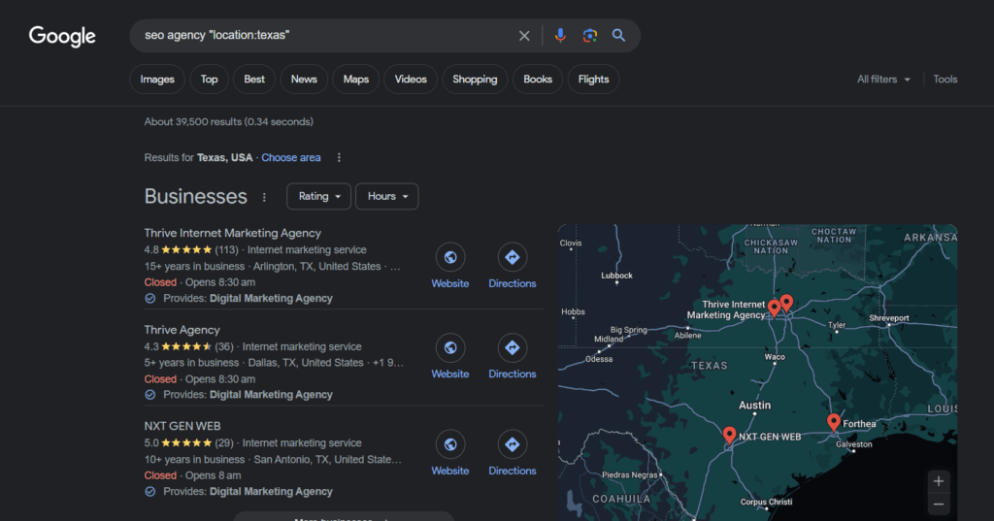
Task: Visit Thrive Internet Marketing Agency website icon
Action: tap(450, 257)
